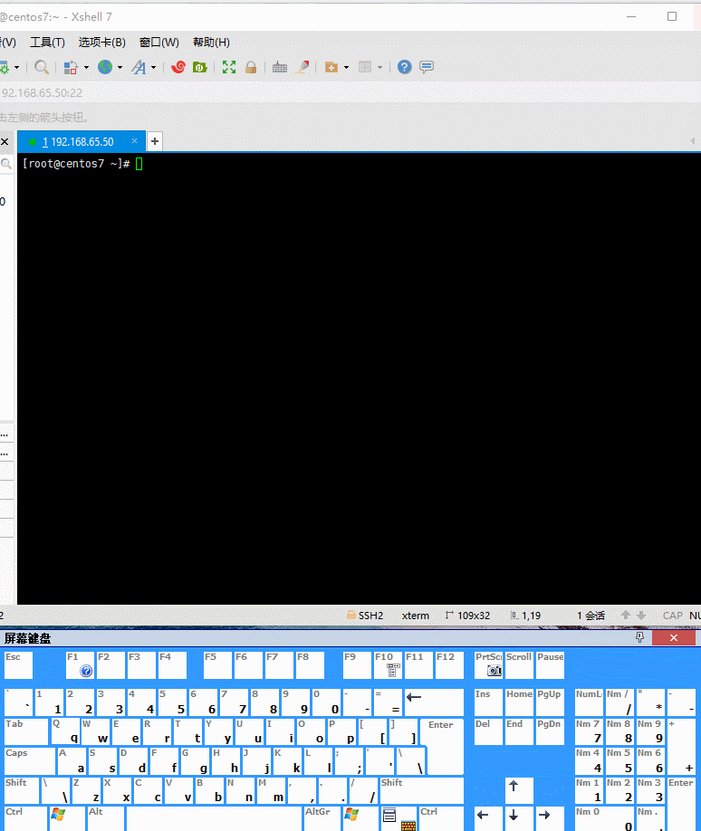The height and width of the screenshot is (831, 701).
Task: Click the spacebar on the keyboard
Action: (214, 817)
